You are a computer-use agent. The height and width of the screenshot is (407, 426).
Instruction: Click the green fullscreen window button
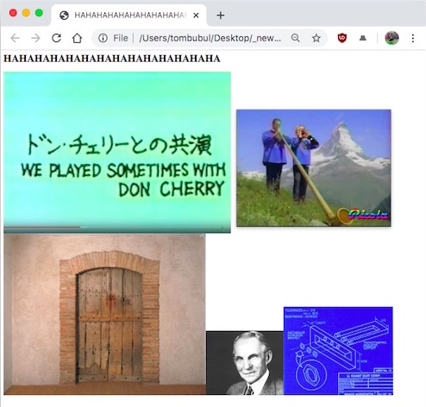tap(39, 13)
